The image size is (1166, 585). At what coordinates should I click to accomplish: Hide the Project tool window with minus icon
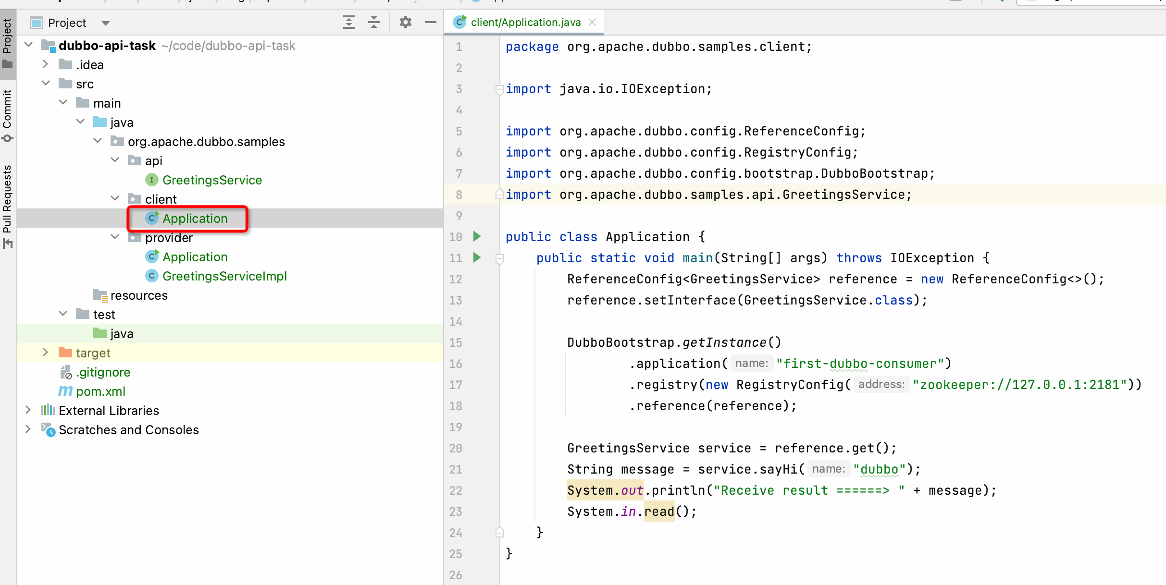pos(431,22)
